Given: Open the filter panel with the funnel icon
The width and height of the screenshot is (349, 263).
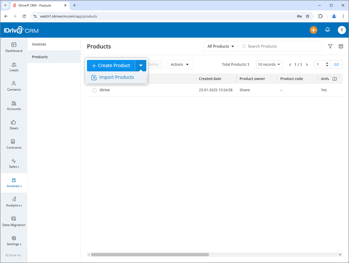Looking at the screenshot, I should [x=330, y=46].
